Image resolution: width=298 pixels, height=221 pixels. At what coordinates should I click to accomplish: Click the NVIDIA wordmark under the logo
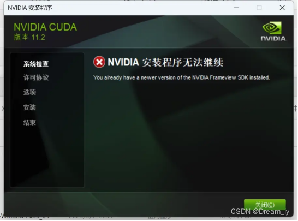point(273,39)
